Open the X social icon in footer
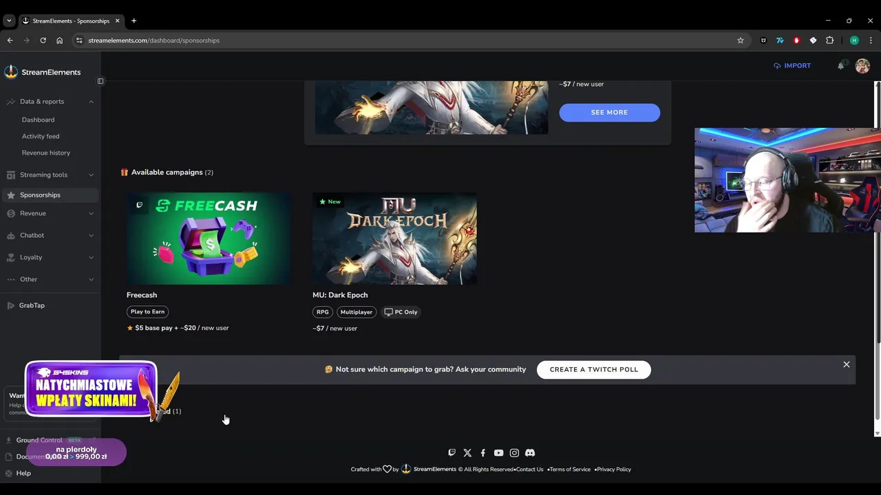 point(467,453)
